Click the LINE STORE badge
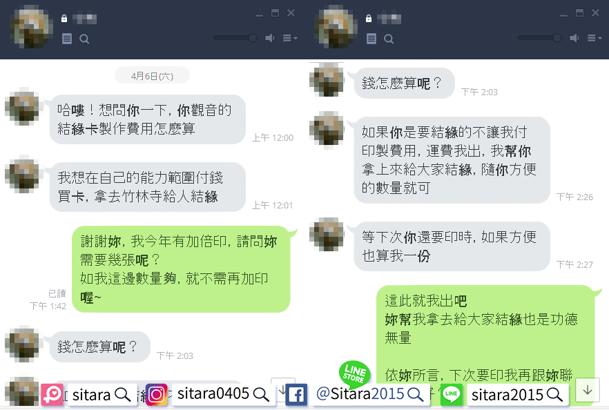The height and width of the screenshot is (410, 609). [354, 373]
